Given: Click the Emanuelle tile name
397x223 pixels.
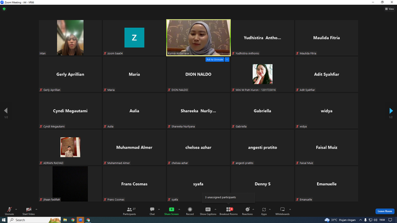Looking at the screenshot, I should pyautogui.click(x=326, y=184).
